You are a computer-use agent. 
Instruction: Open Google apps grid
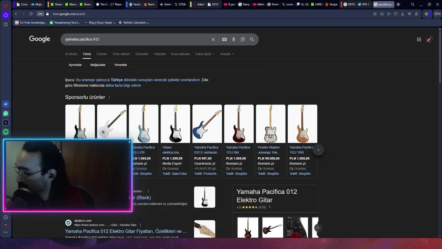click(419, 39)
